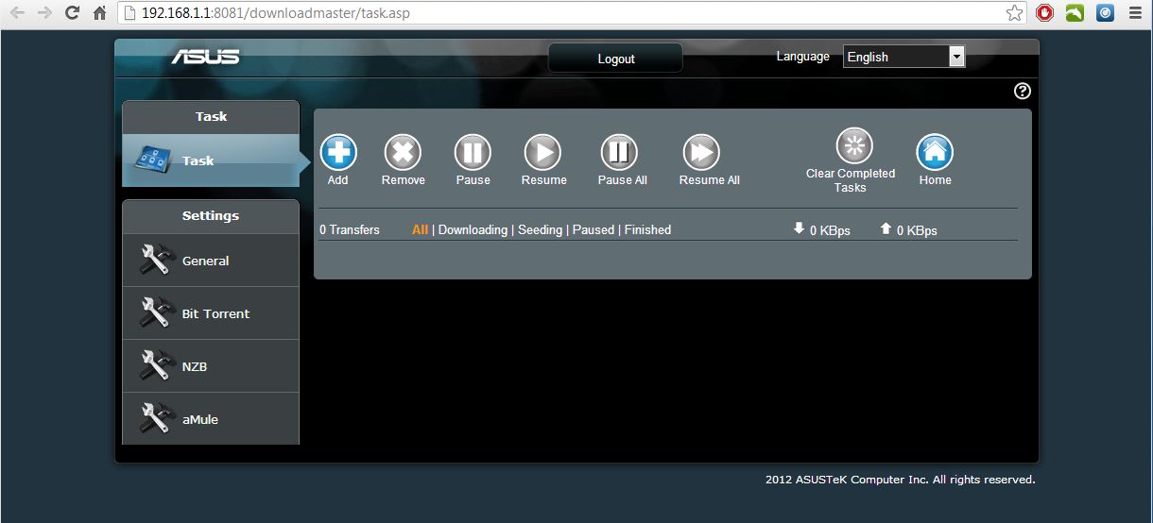The width and height of the screenshot is (1153, 523).
Task: Click the Resume All icon
Action: click(x=701, y=152)
